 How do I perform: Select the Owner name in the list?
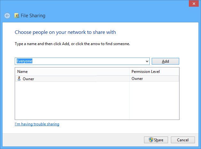click(x=28, y=79)
